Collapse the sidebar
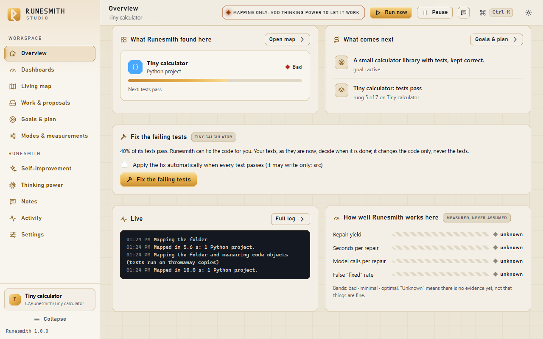543x339 pixels. [50, 319]
